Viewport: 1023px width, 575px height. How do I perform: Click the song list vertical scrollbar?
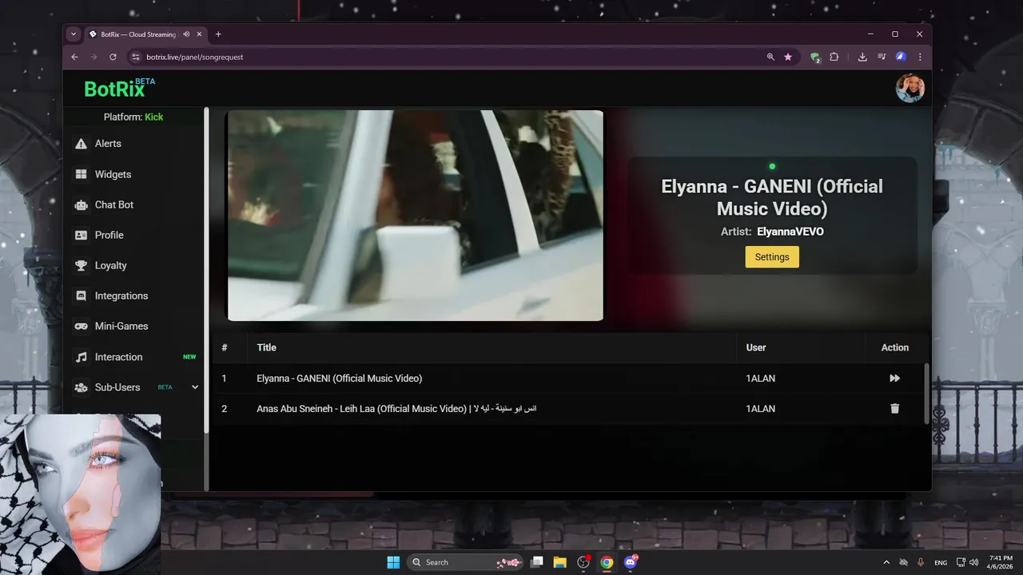(927, 394)
